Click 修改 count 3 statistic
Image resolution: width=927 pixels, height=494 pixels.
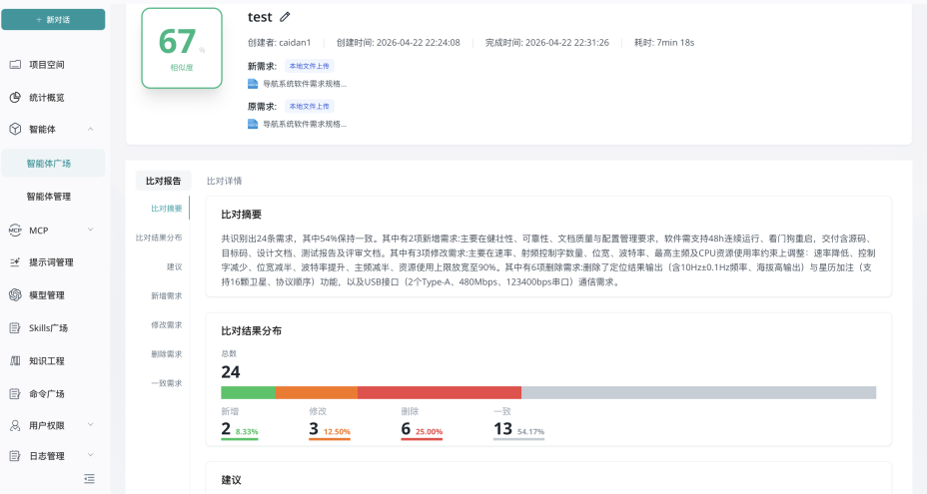click(x=330, y=429)
